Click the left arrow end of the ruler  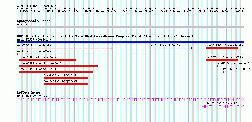coord(18,9)
